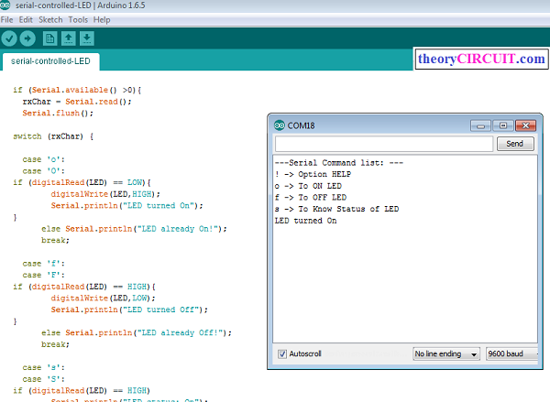Click the 'switch (rxChar) {' code line
This screenshot has height=402, width=550.
pyautogui.click(x=53, y=136)
